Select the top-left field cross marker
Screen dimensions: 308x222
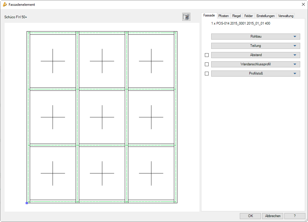coord(53,61)
